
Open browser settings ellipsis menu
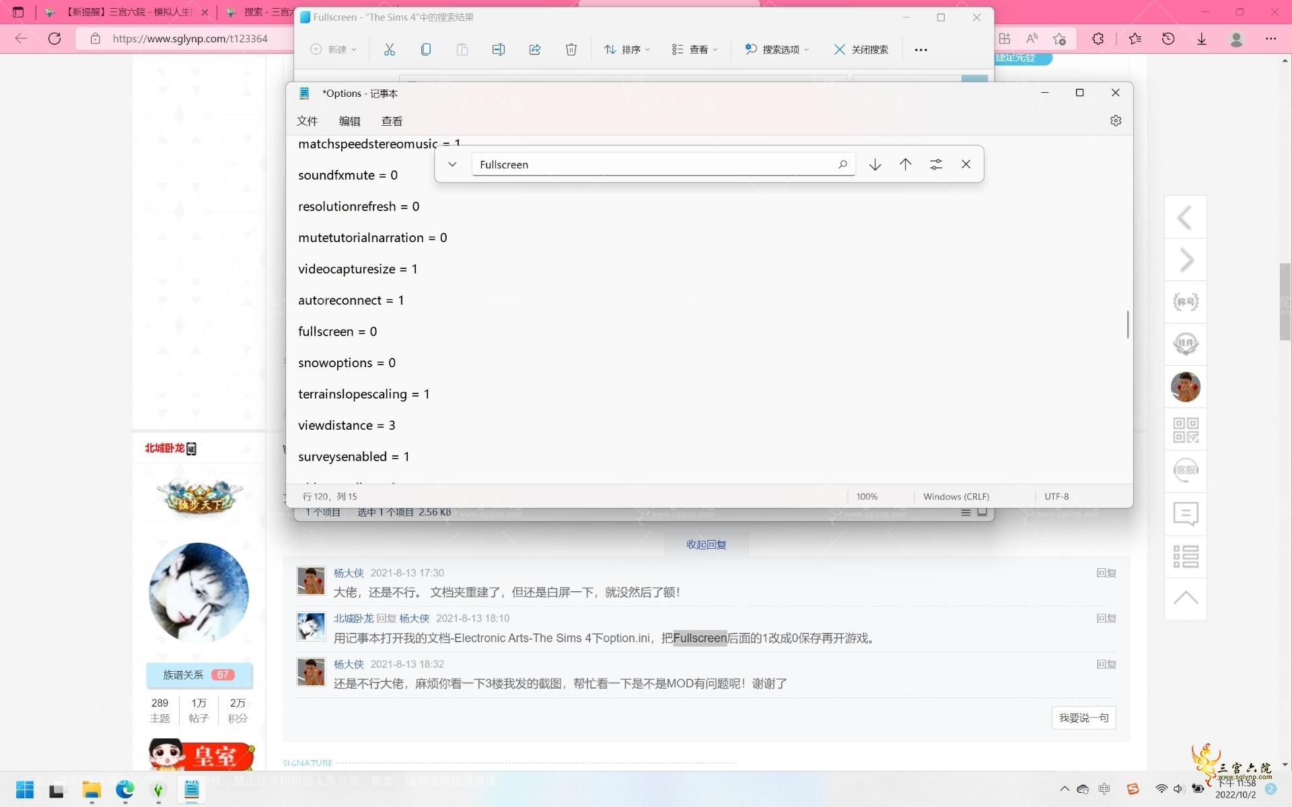pos(1270,38)
